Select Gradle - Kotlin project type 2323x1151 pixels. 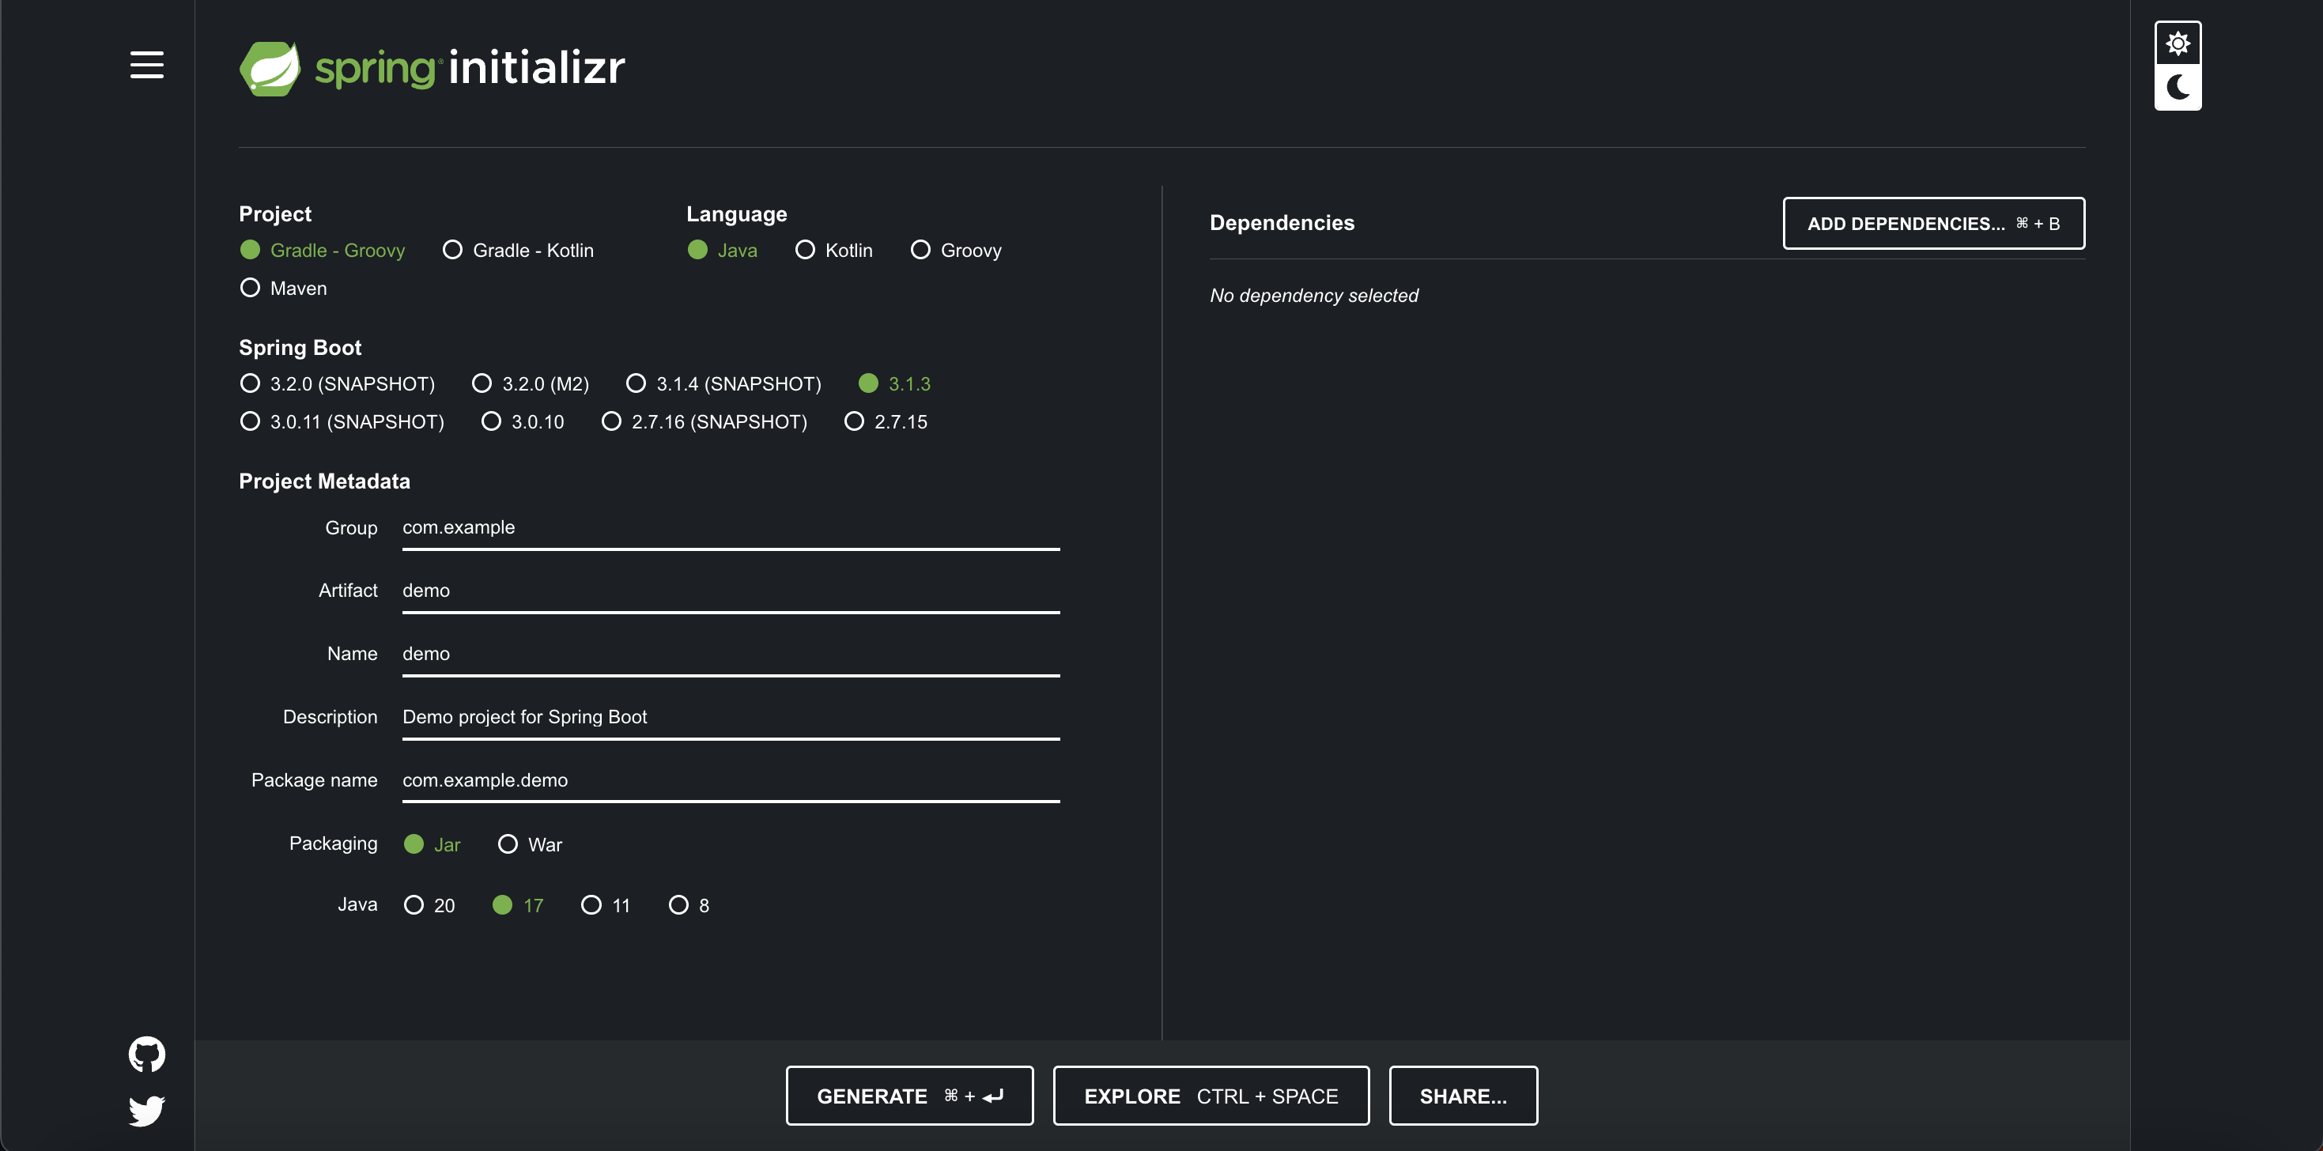tap(518, 250)
